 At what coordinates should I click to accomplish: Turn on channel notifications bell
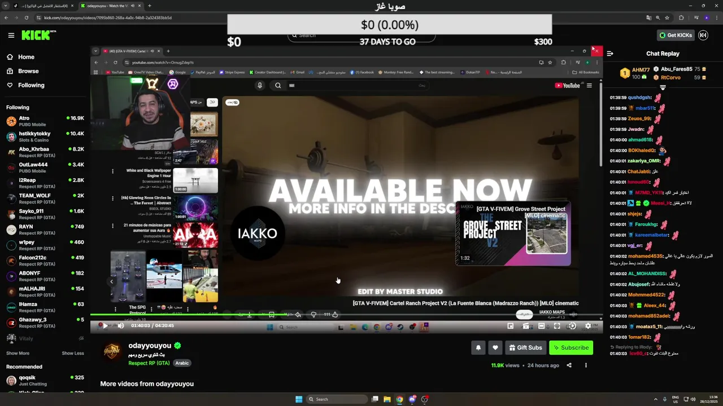[478, 348]
